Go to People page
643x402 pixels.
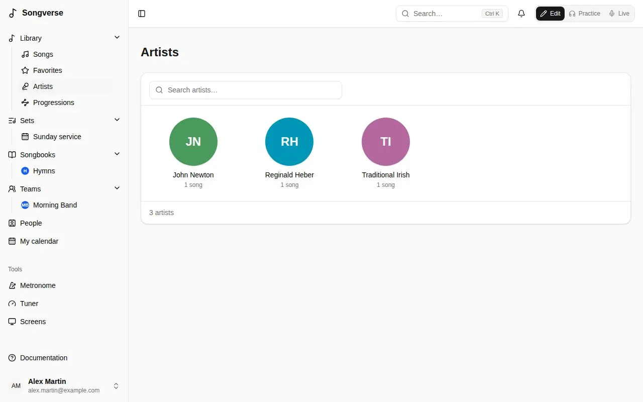64,223
